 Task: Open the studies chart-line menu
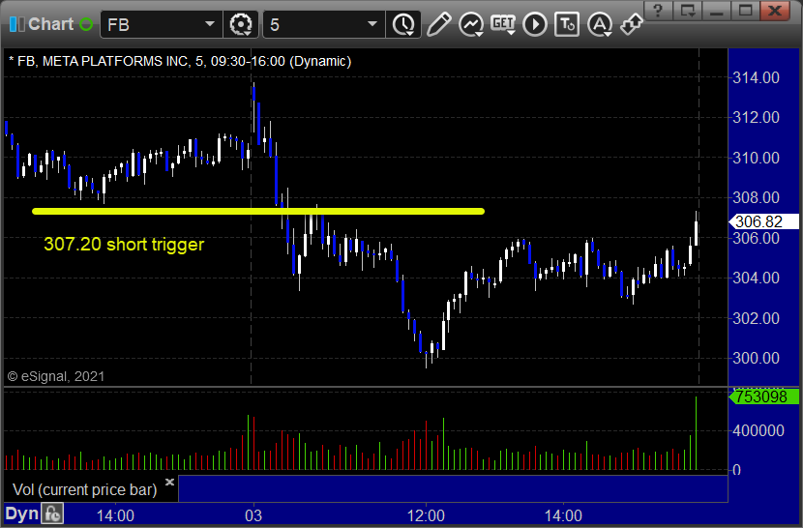471,24
